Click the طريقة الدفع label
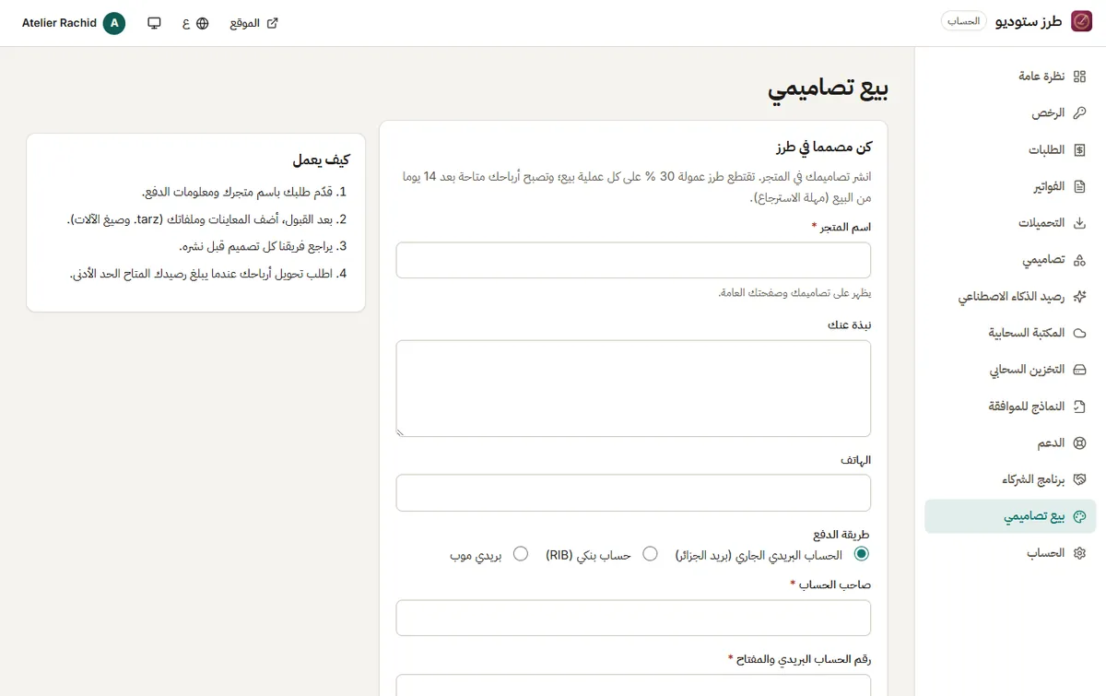 (x=841, y=535)
